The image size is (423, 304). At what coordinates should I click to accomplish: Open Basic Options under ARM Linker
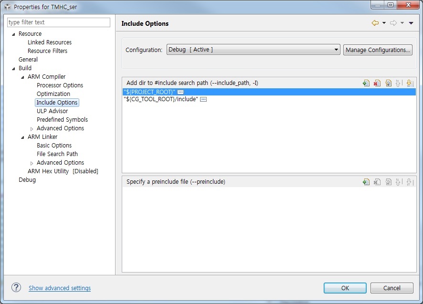[x=54, y=146]
